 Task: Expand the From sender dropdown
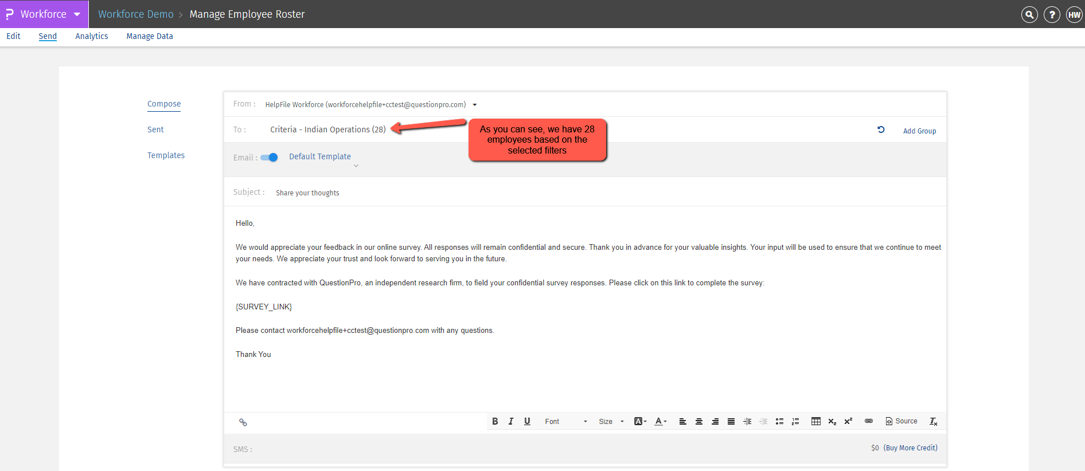point(475,105)
